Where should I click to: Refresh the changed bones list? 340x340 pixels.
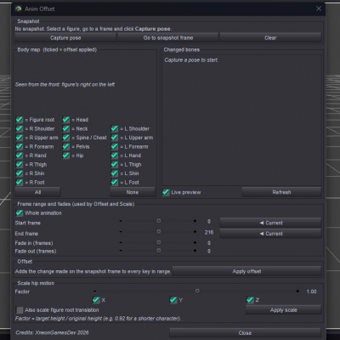[x=281, y=192]
